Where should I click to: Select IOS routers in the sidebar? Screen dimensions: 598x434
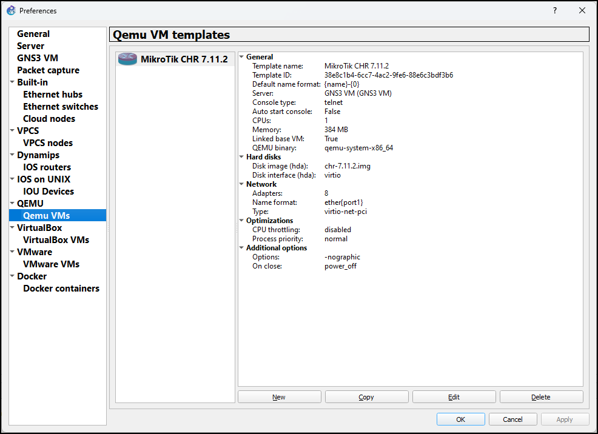point(47,167)
